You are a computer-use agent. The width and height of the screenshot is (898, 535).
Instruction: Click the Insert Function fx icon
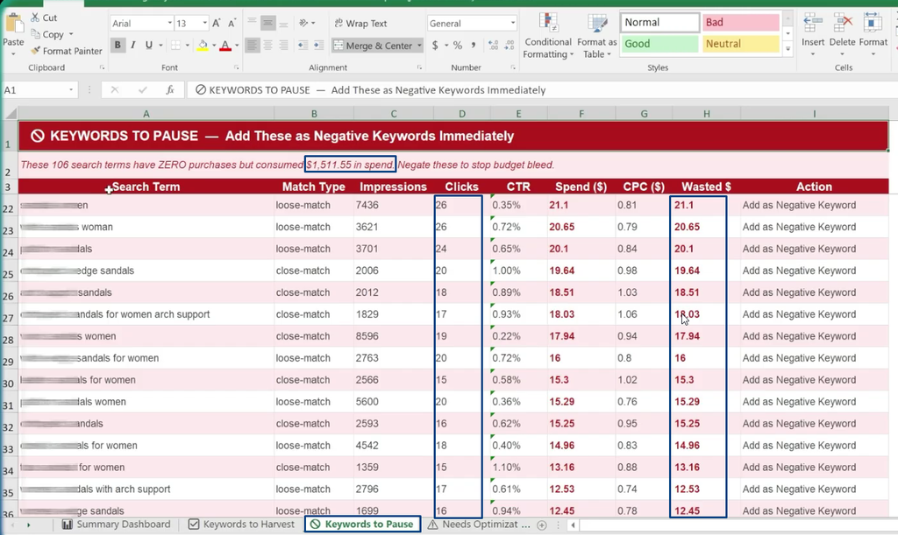coord(170,89)
